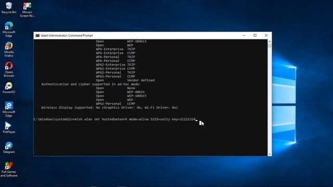Minimize the Command Prompt window
Screen dimensions: 333x187
coord(244,35)
